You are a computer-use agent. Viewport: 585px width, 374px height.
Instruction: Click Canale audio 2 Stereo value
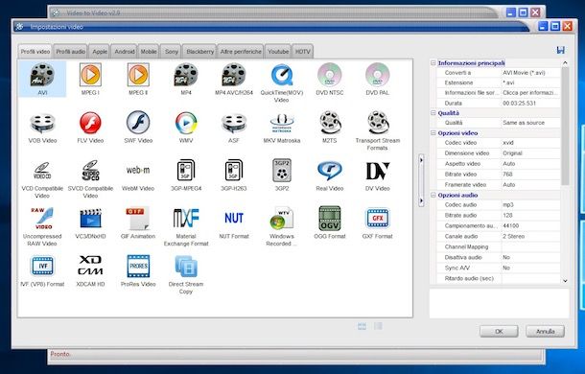coord(530,236)
